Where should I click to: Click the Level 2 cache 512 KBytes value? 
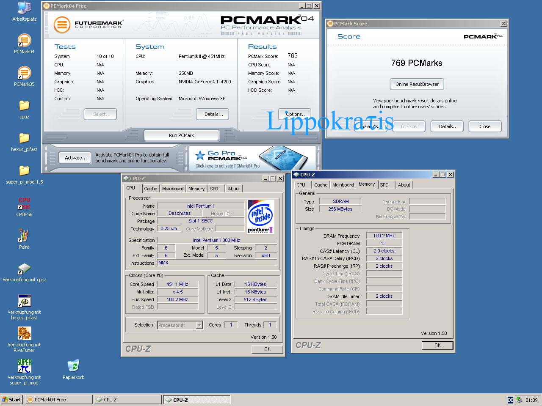pyautogui.click(x=256, y=299)
